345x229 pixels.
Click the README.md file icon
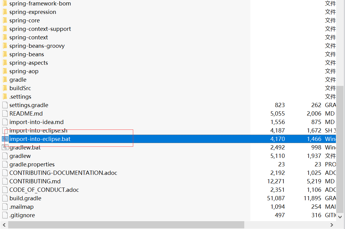[x=5, y=114]
